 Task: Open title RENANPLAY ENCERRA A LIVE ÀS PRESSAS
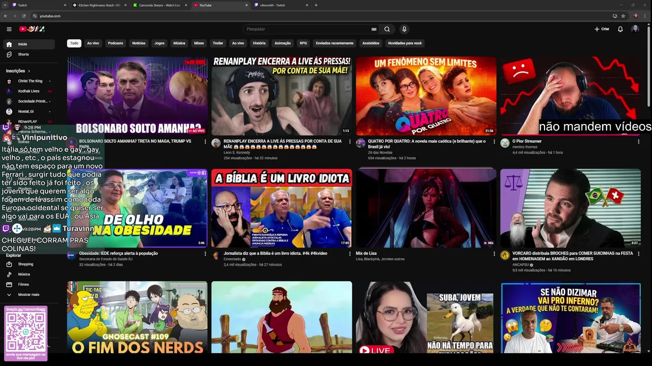pos(282,144)
